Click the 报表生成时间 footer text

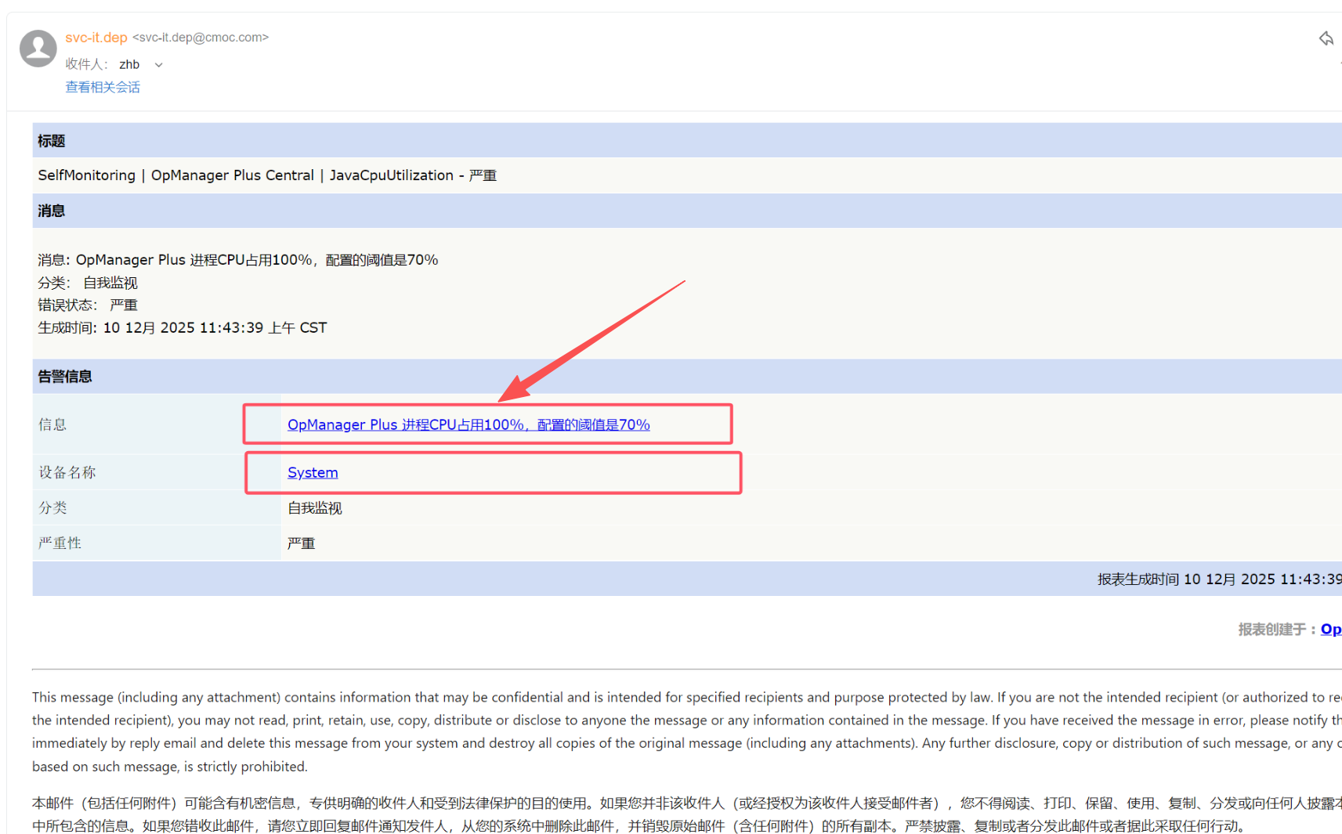1218,579
